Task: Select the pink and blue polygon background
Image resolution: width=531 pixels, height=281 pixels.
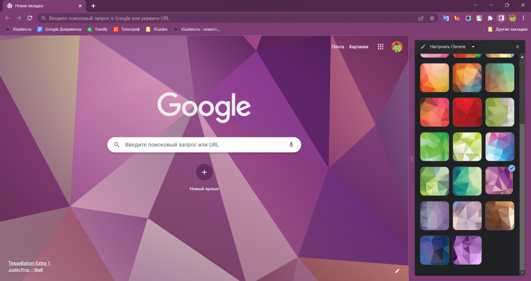Action: click(500, 147)
